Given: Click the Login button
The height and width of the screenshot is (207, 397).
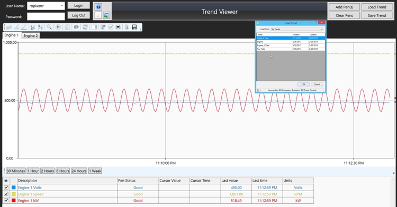Looking at the screenshot, I should pos(79,6).
